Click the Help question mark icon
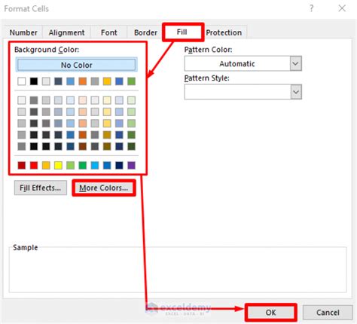The width and height of the screenshot is (357, 324). point(311,8)
